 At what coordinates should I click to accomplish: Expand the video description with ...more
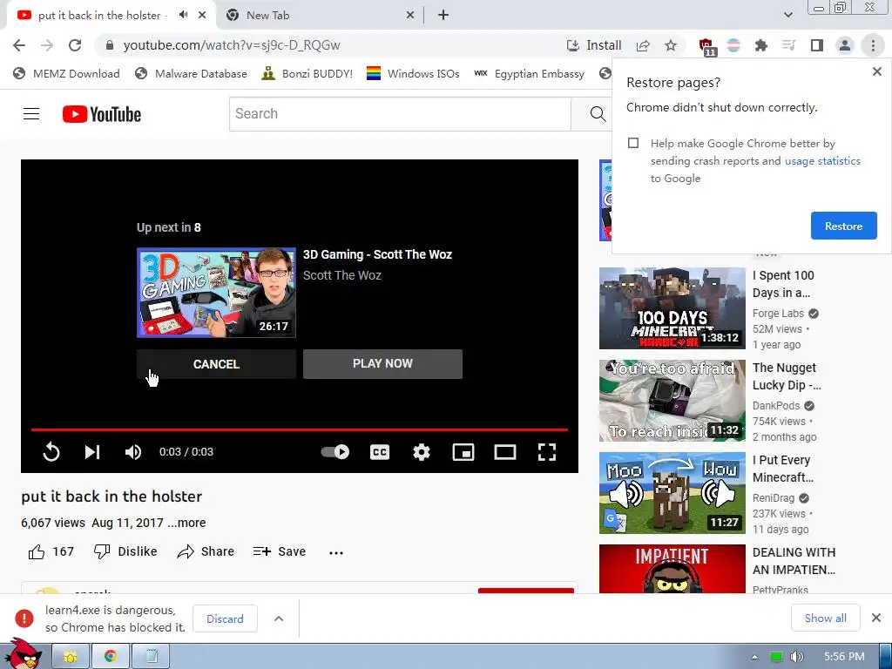pos(186,523)
